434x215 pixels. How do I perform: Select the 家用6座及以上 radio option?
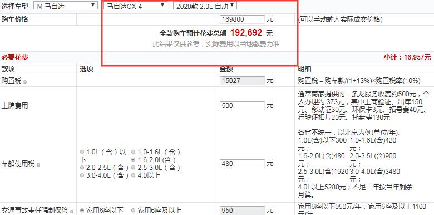pos(133,211)
